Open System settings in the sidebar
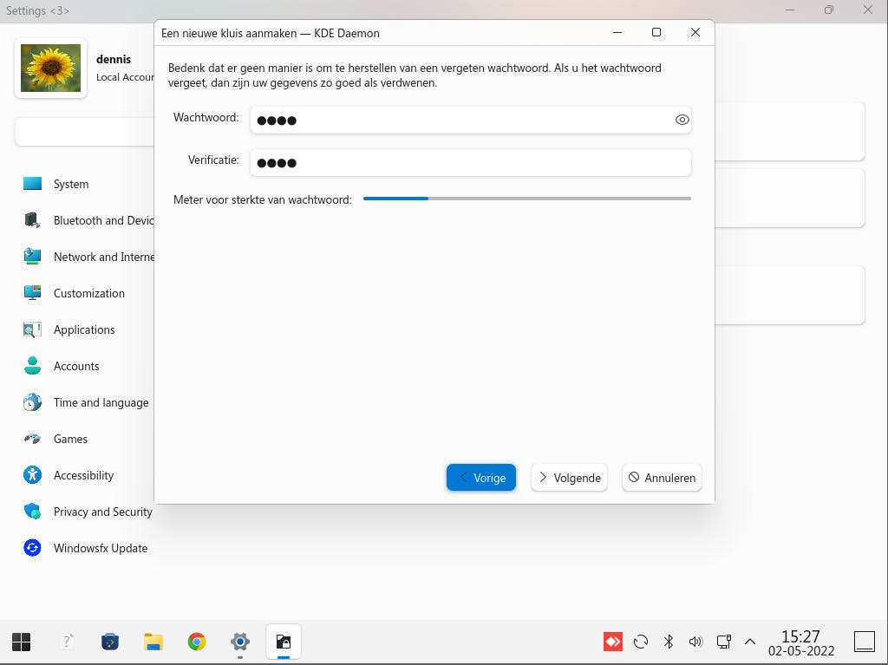Viewport: 888px width, 665px height. pos(71,184)
